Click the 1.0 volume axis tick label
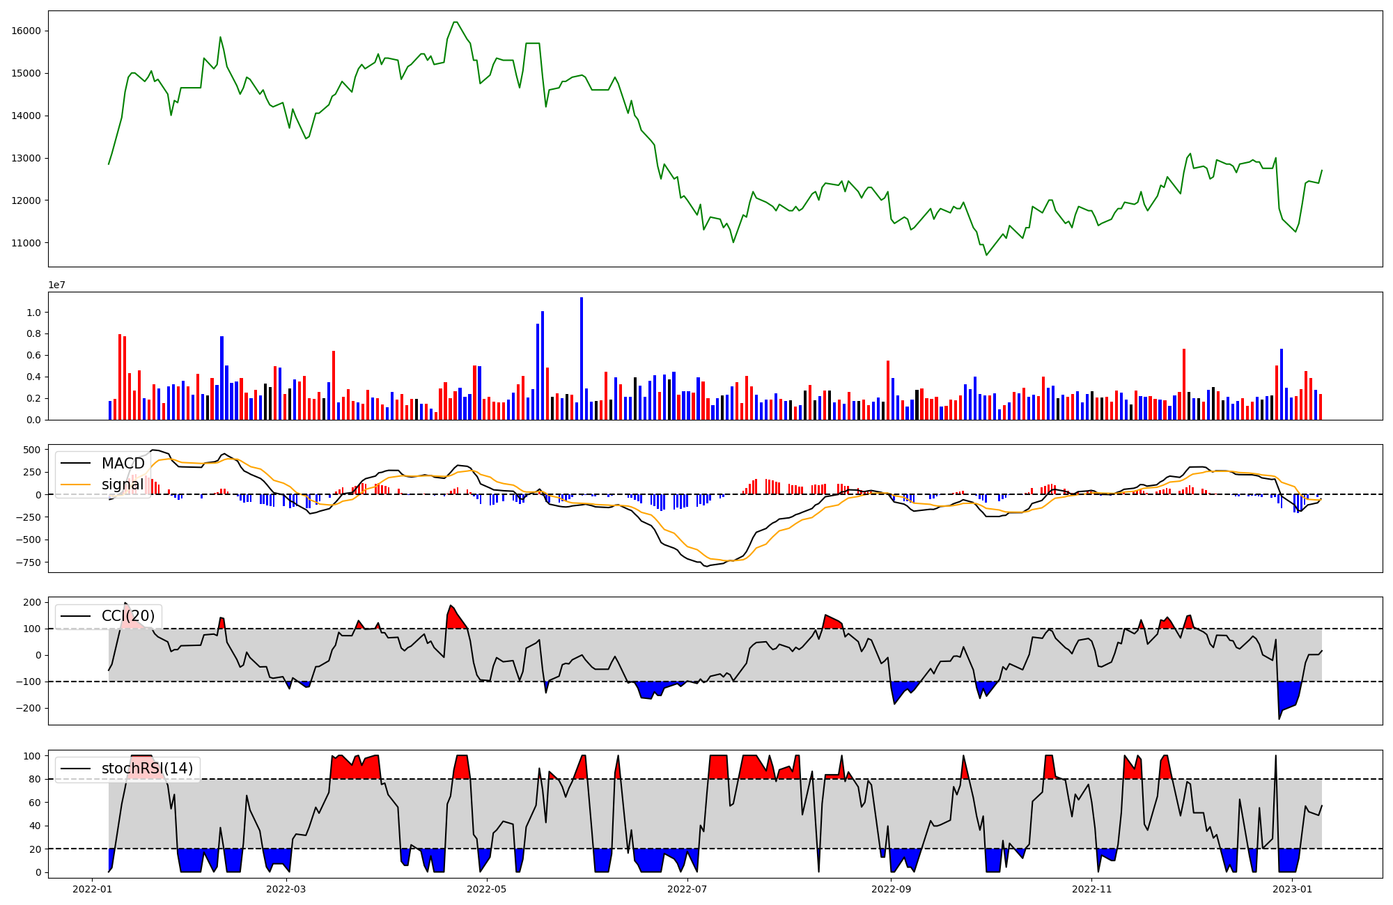Image resolution: width=1393 pixels, height=905 pixels. tap(33, 313)
